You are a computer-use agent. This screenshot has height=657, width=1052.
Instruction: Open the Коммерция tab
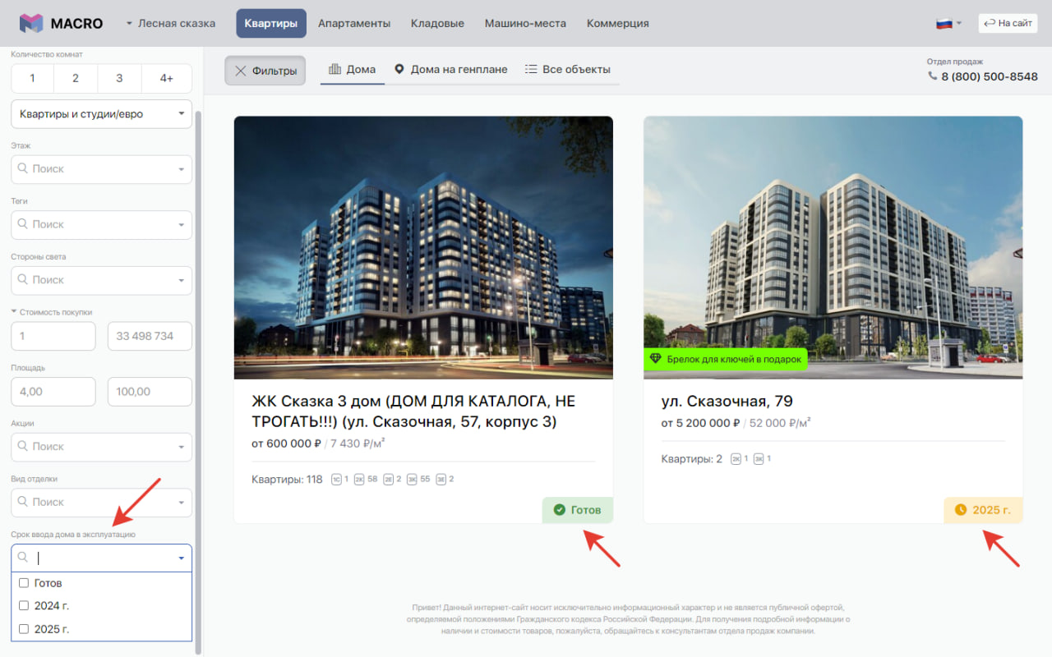[617, 23]
